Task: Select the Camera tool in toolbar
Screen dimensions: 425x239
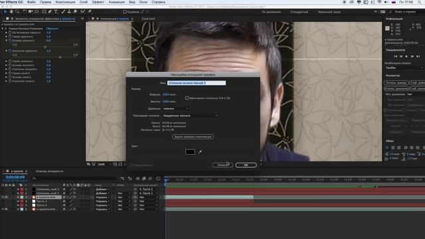Action: click(x=31, y=12)
